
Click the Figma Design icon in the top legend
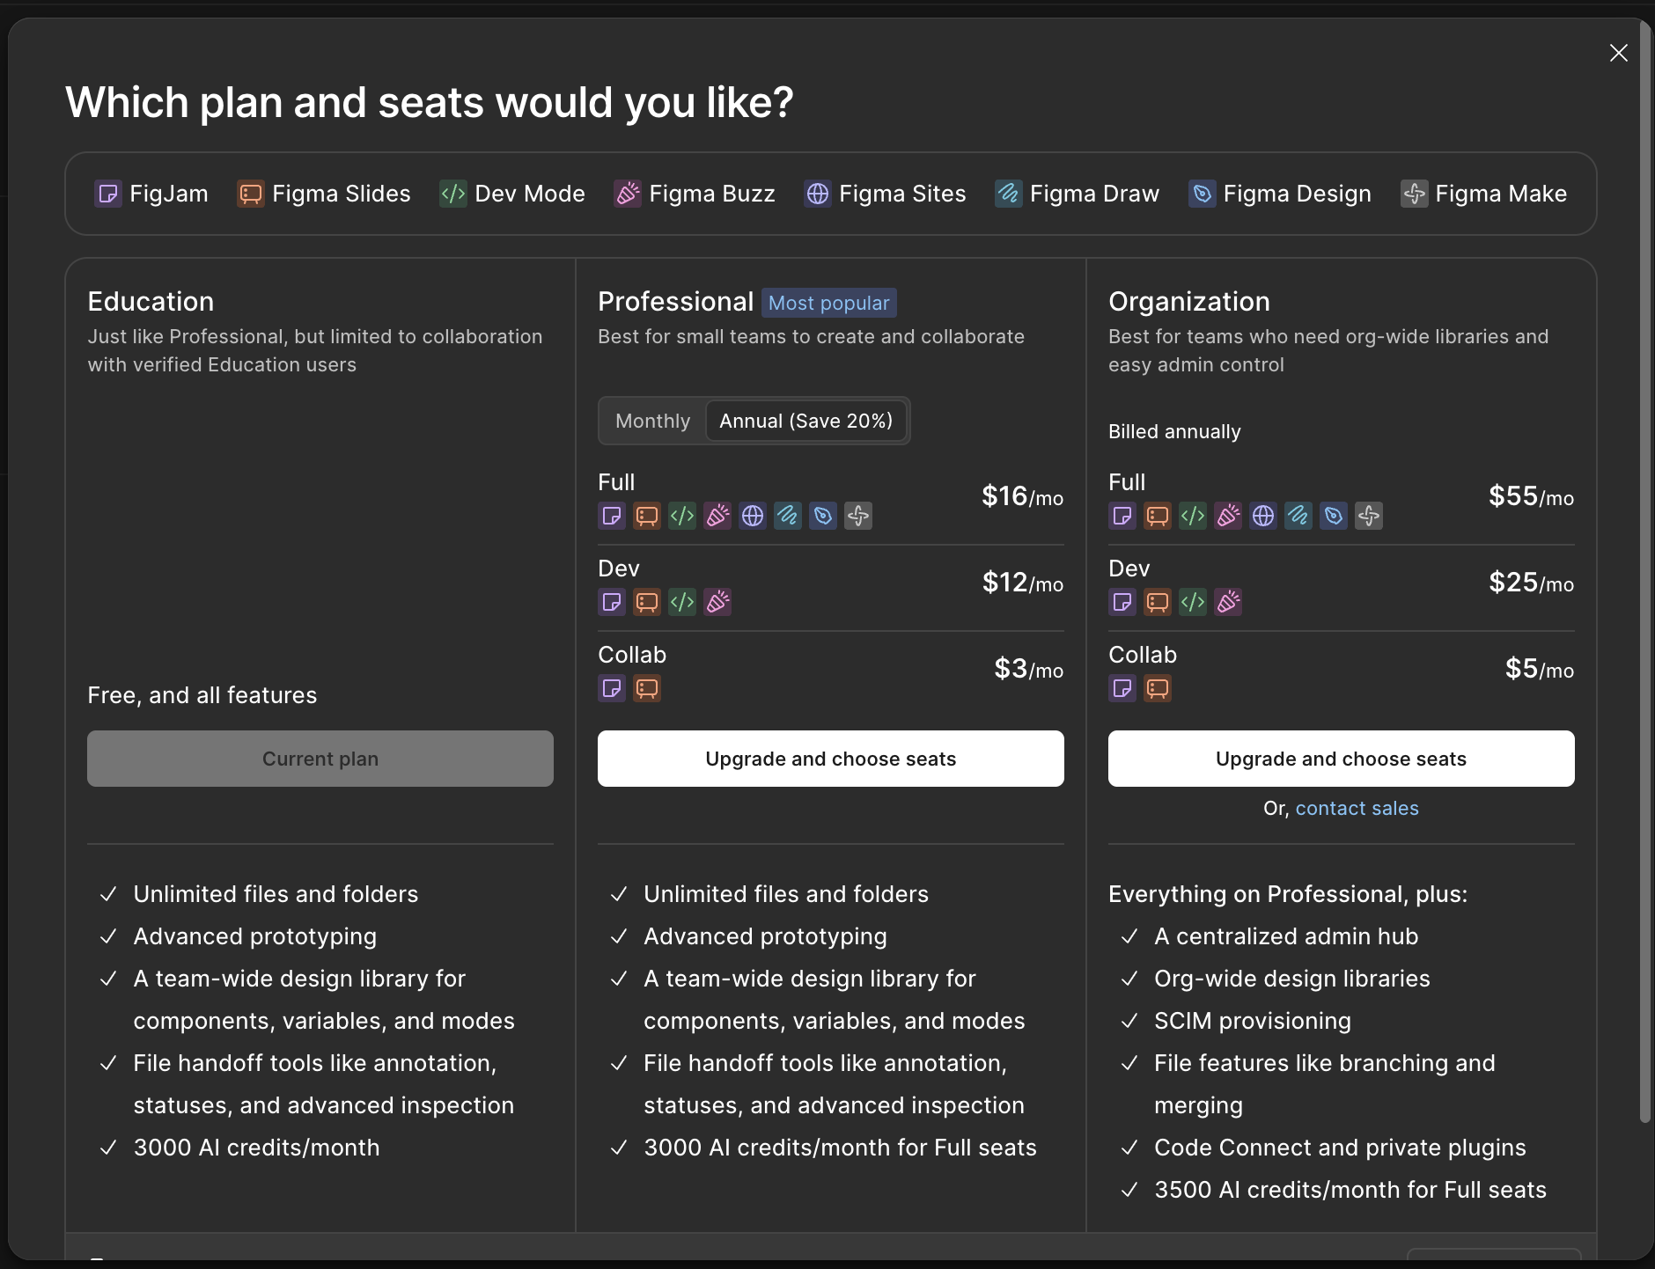(1202, 194)
